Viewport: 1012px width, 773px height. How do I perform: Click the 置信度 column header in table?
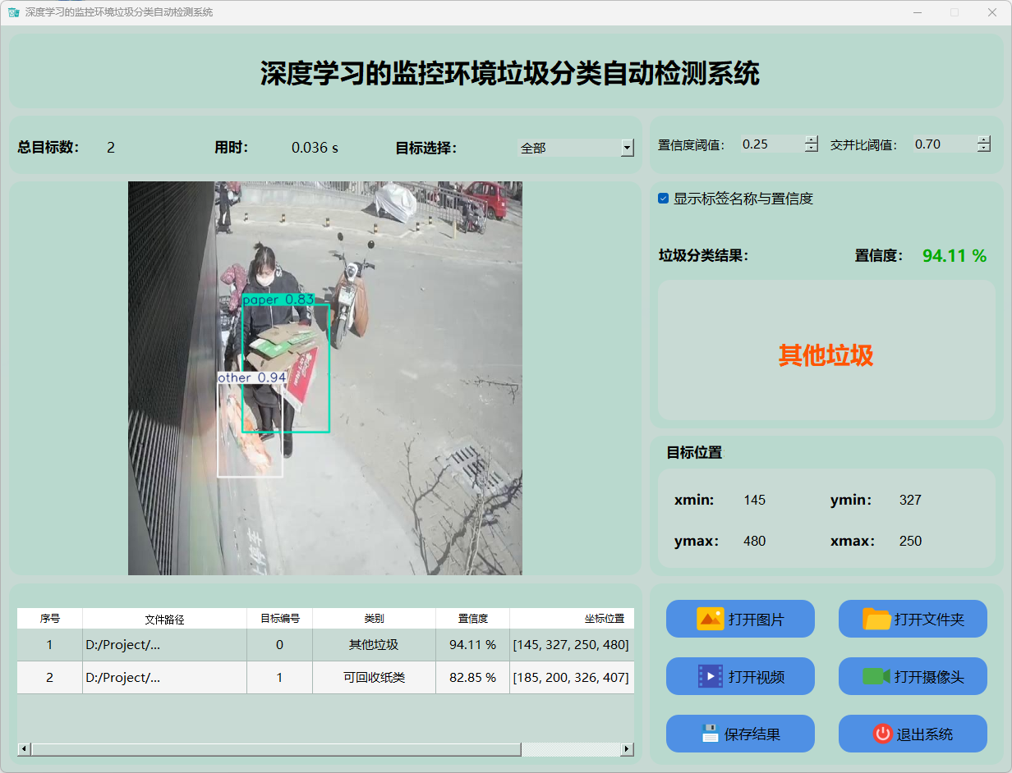point(472,619)
